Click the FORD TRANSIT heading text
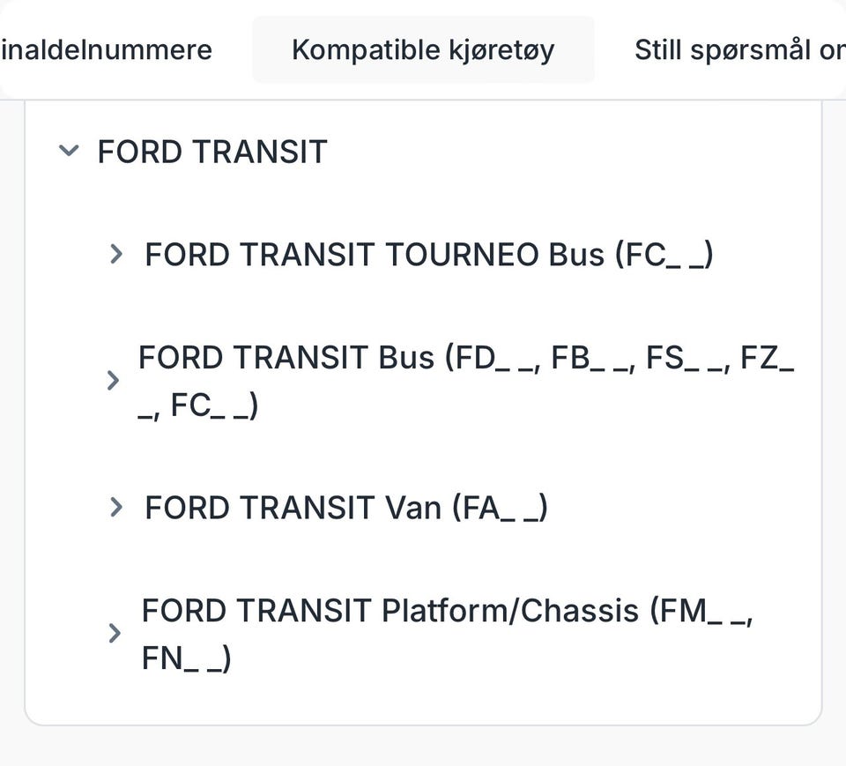846x766 pixels. 212,152
